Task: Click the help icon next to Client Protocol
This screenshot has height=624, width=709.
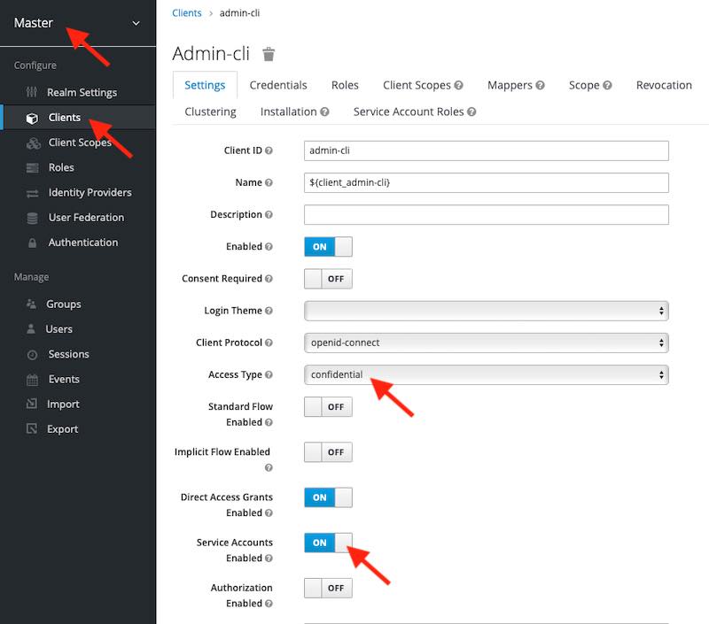Action: click(269, 343)
